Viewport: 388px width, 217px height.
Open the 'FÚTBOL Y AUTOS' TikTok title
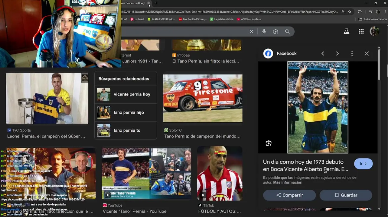pyautogui.click(x=220, y=211)
